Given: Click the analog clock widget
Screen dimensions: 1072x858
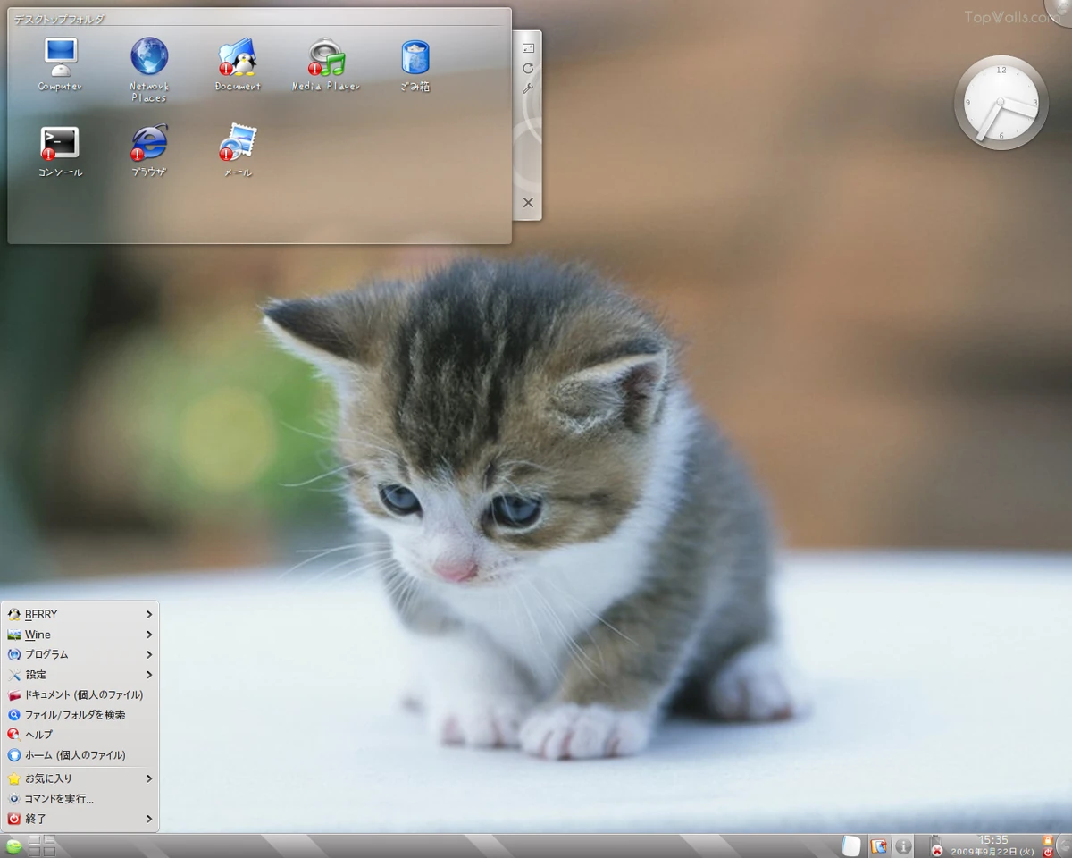Looking at the screenshot, I should [x=1001, y=103].
